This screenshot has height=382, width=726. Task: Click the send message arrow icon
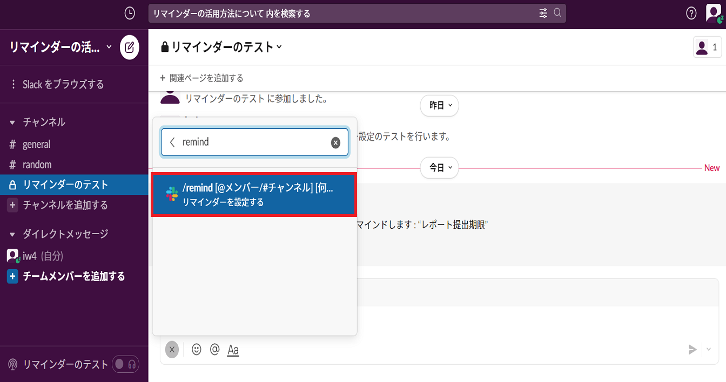point(693,350)
